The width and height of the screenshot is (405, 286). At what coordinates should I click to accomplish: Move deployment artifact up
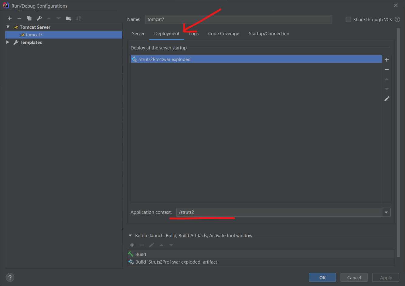click(x=387, y=79)
